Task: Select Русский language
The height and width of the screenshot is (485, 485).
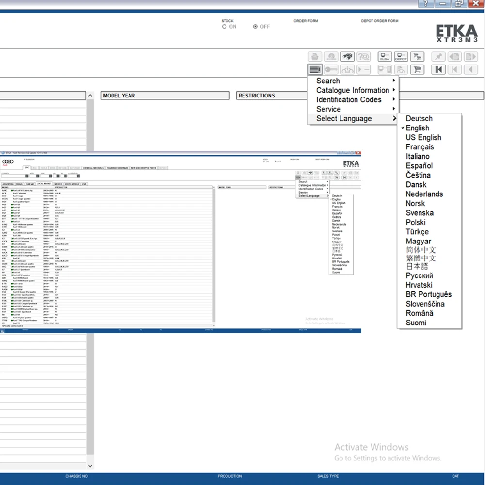Action: tap(419, 275)
